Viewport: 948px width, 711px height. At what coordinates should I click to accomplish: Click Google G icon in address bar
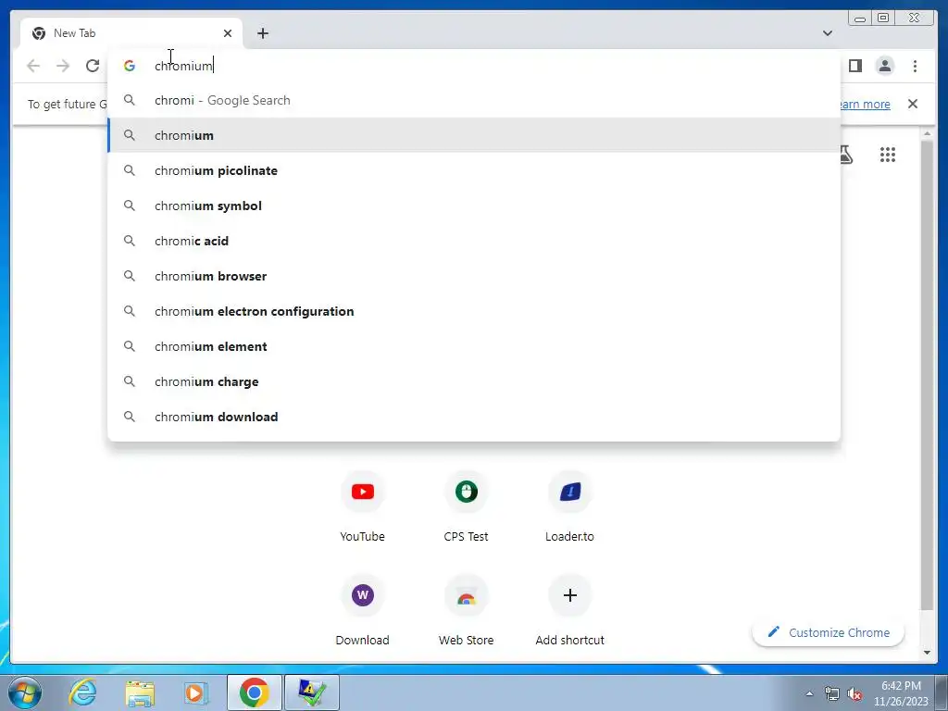tap(130, 66)
